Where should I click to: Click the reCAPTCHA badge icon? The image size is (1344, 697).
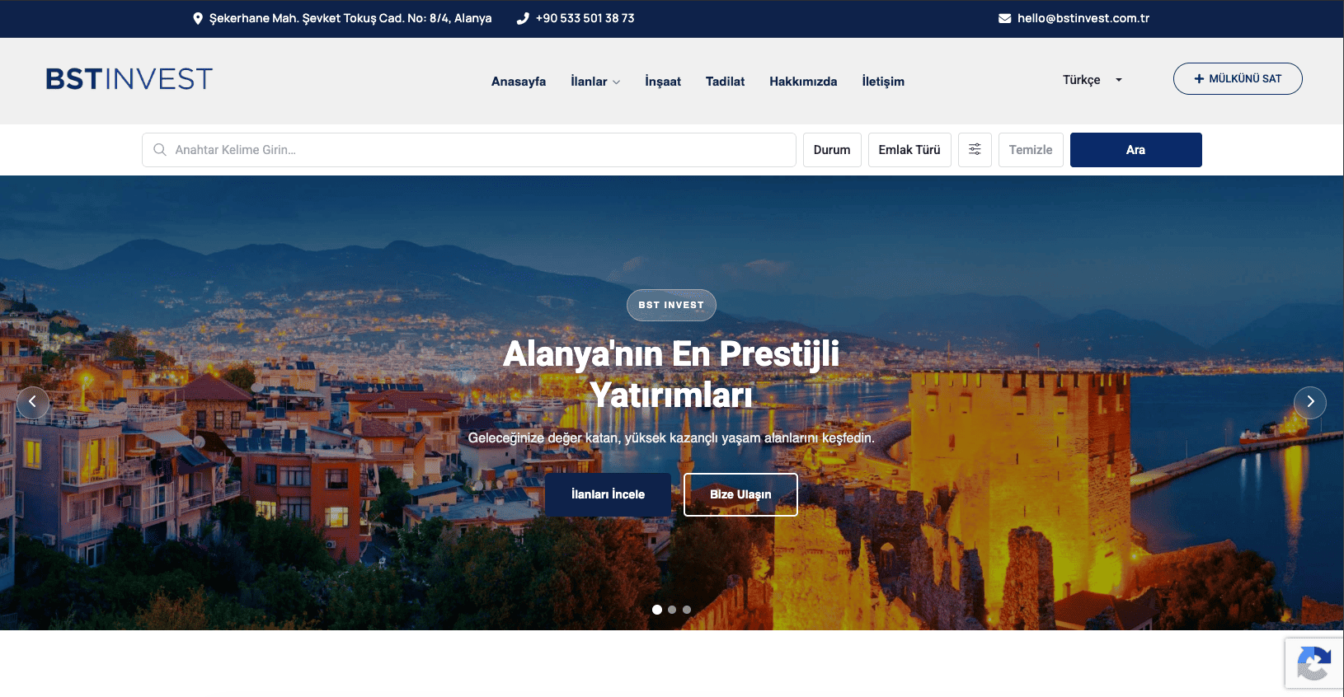[1314, 663]
